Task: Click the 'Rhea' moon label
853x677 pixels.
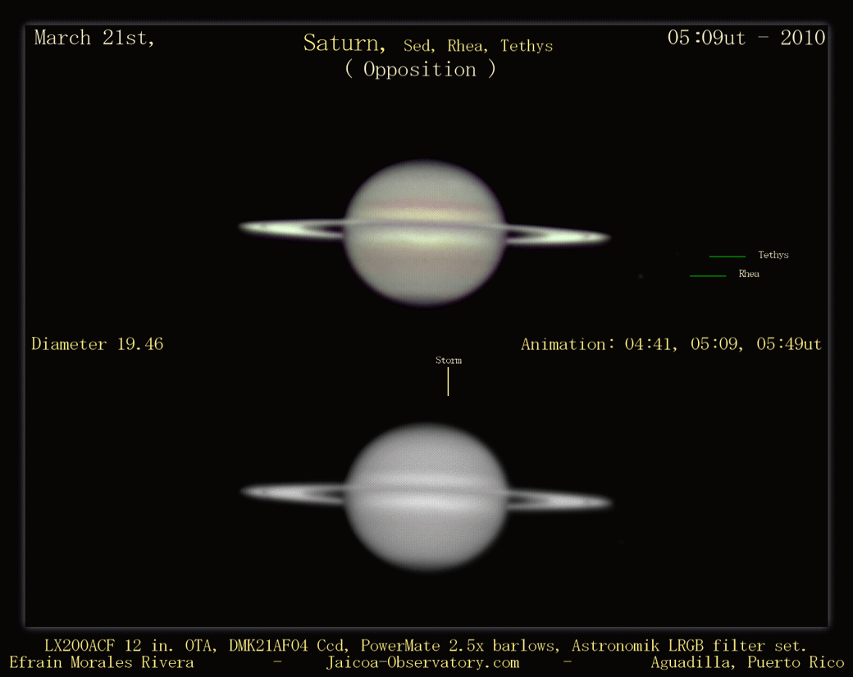Action: [749, 274]
